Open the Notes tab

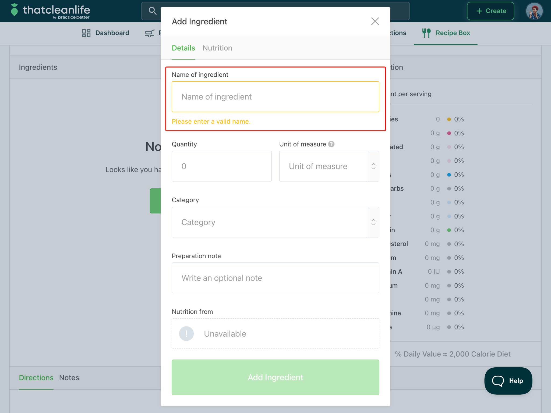coord(69,378)
